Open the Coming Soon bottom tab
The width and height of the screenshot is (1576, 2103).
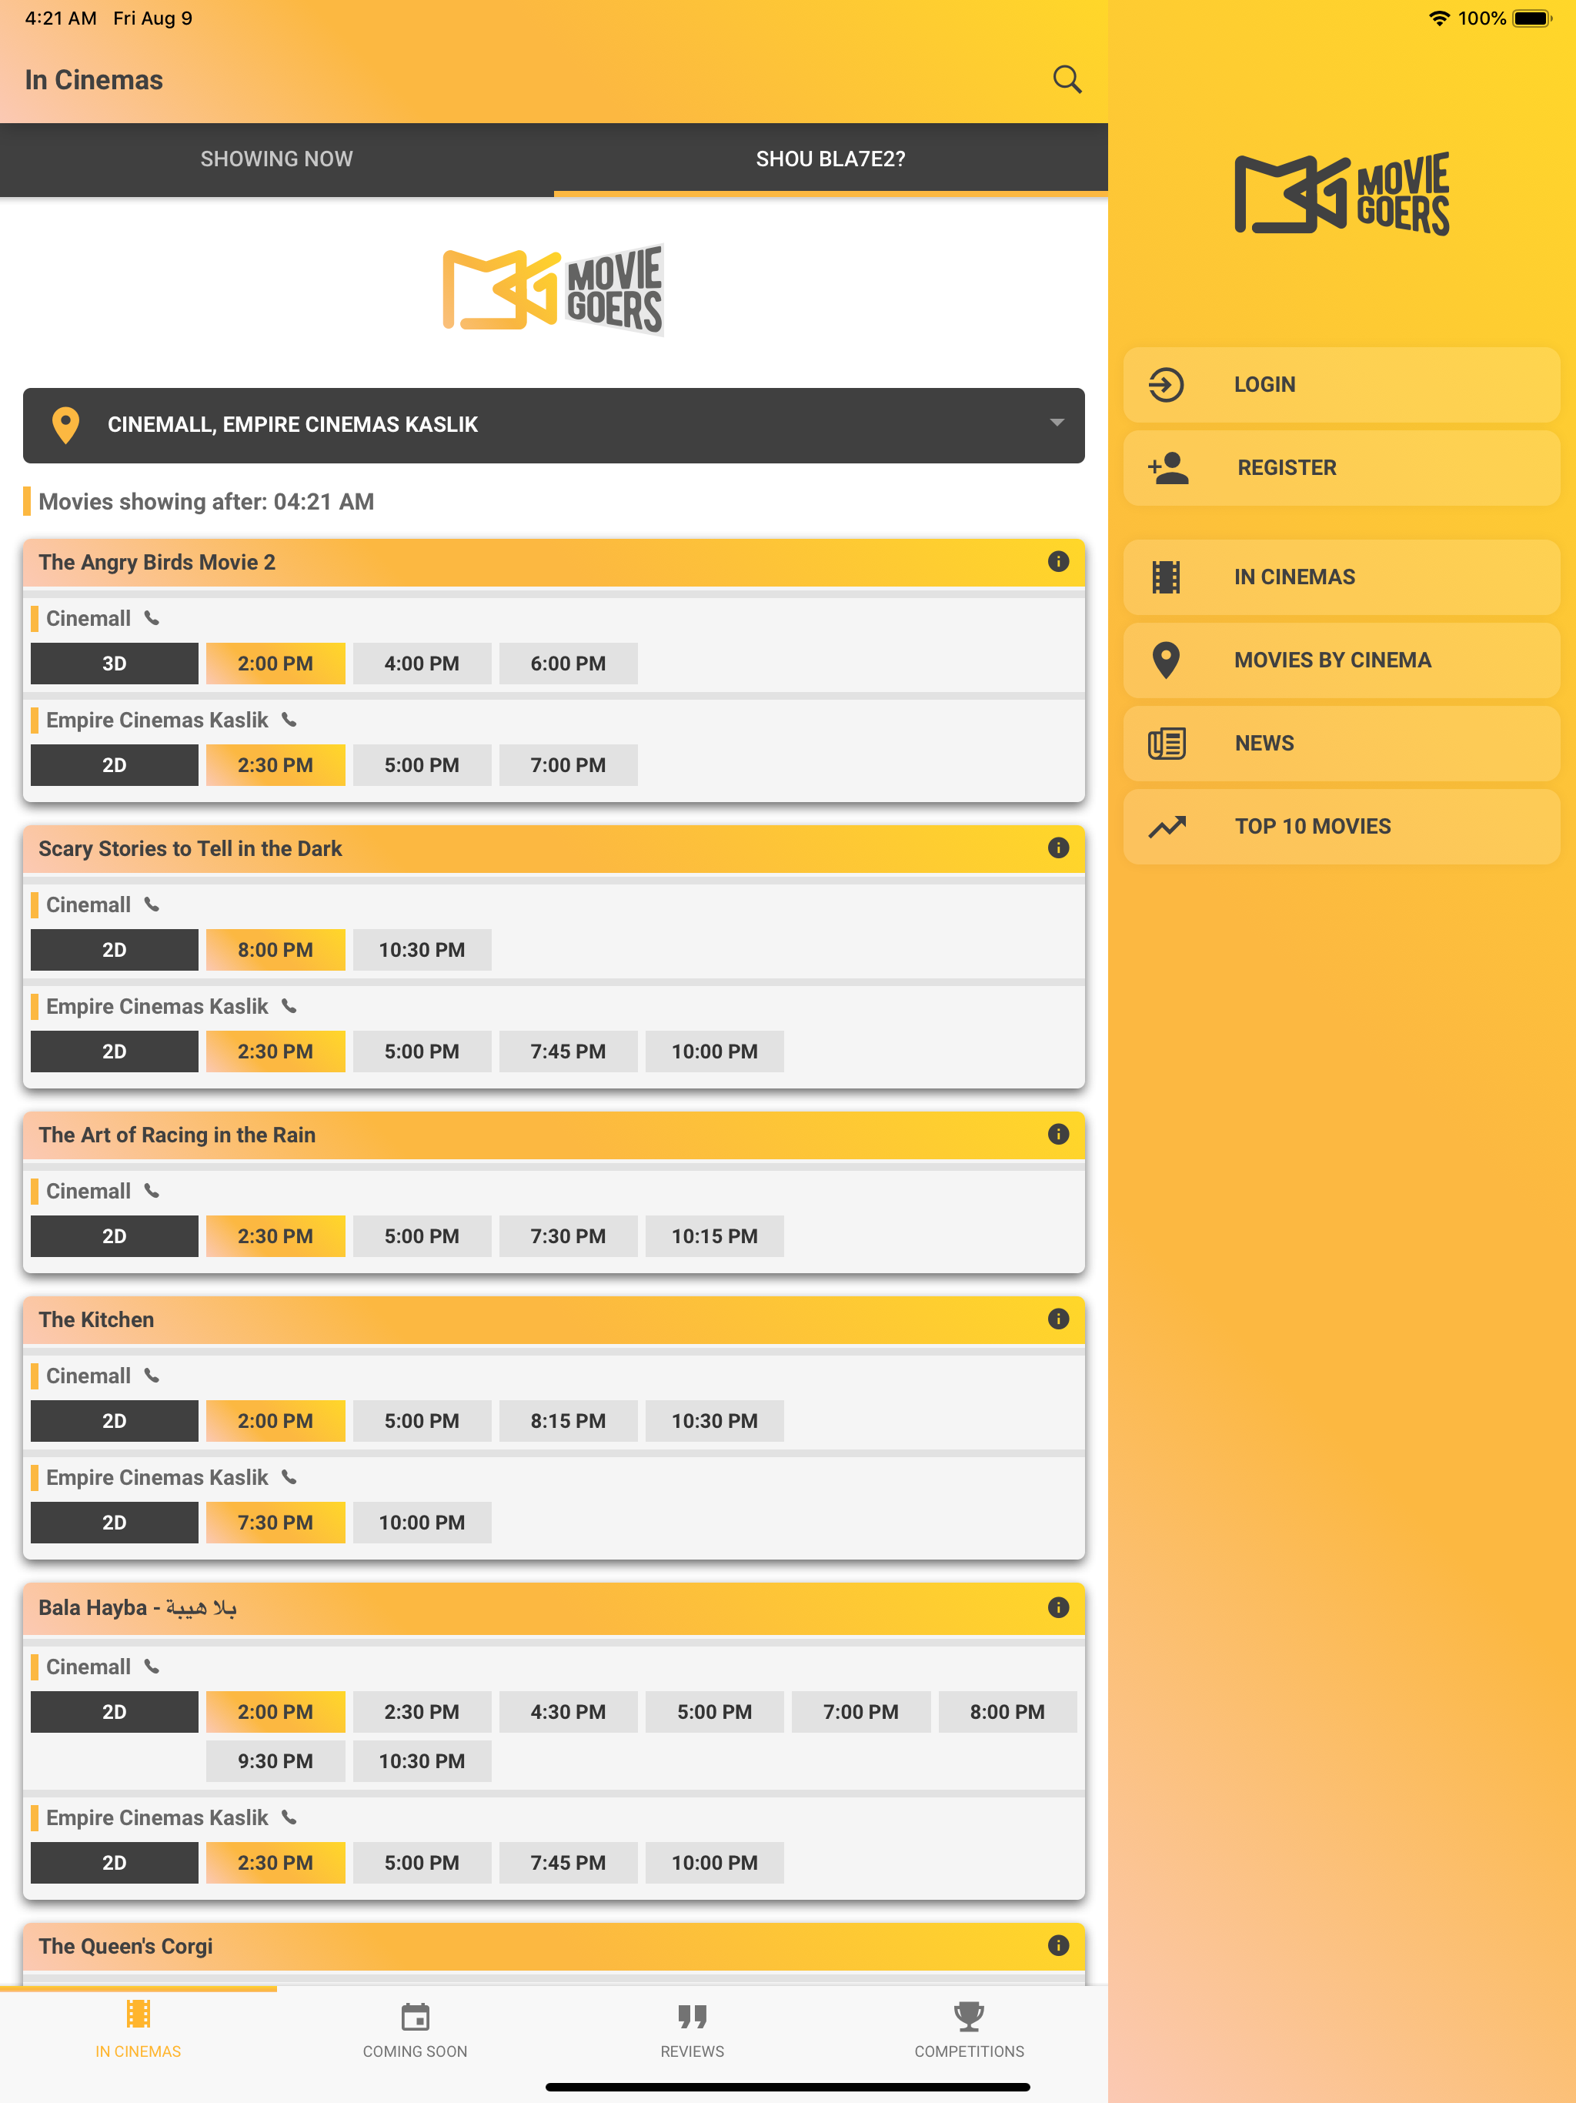click(415, 2030)
